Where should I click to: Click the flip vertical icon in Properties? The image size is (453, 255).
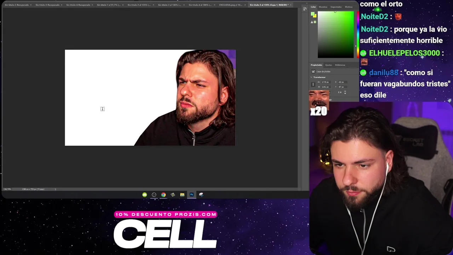tap(345, 92)
